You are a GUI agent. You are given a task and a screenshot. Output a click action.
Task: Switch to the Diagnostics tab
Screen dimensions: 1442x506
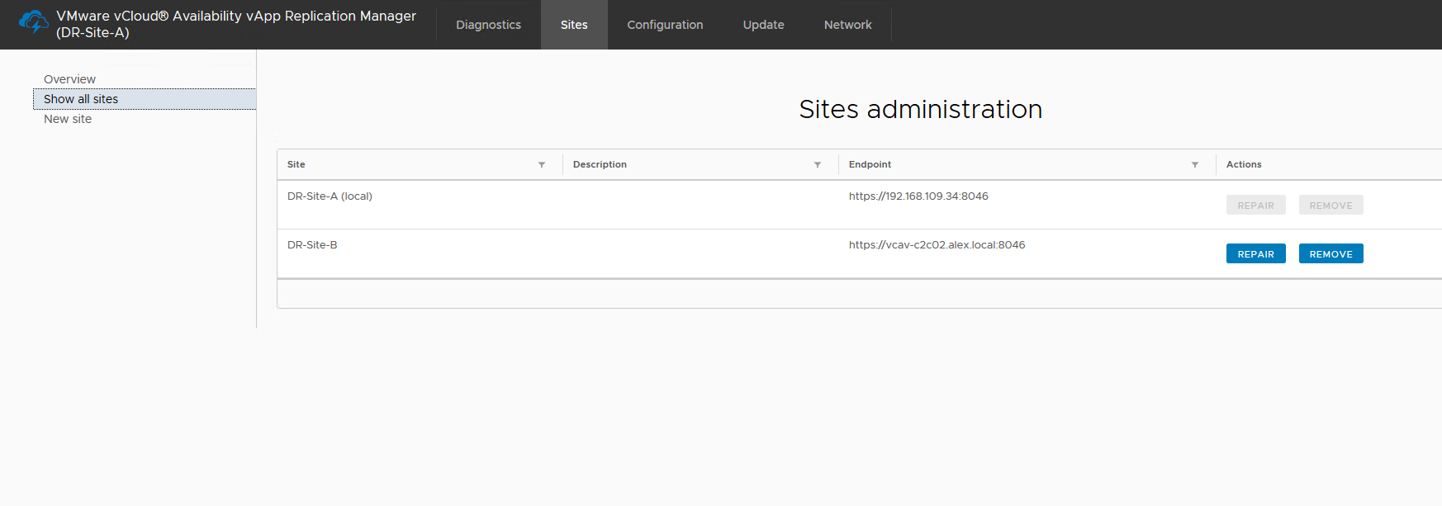(488, 25)
